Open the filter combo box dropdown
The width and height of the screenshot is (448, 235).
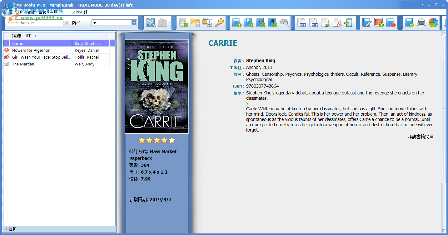pos(134,22)
